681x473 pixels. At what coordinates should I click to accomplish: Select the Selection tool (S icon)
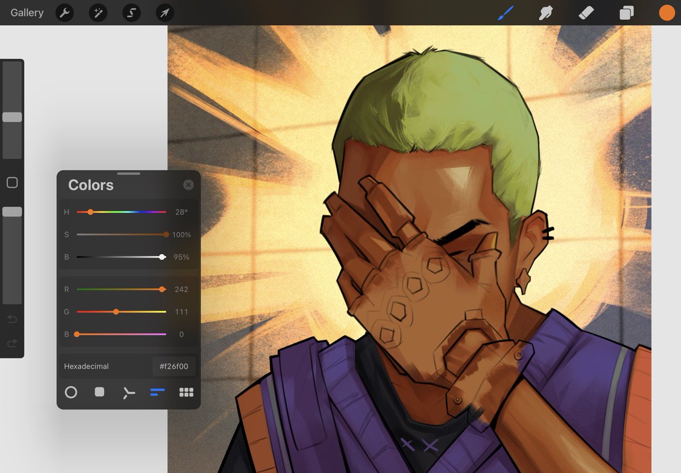tap(132, 12)
